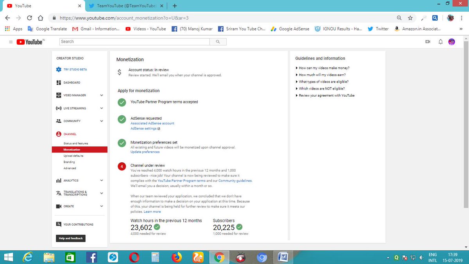Open the YouTube hamburger guide menu
Screen dimensions: 469x264
coord(11,42)
